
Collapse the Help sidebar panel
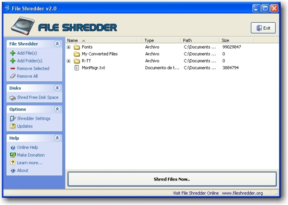[57, 138]
